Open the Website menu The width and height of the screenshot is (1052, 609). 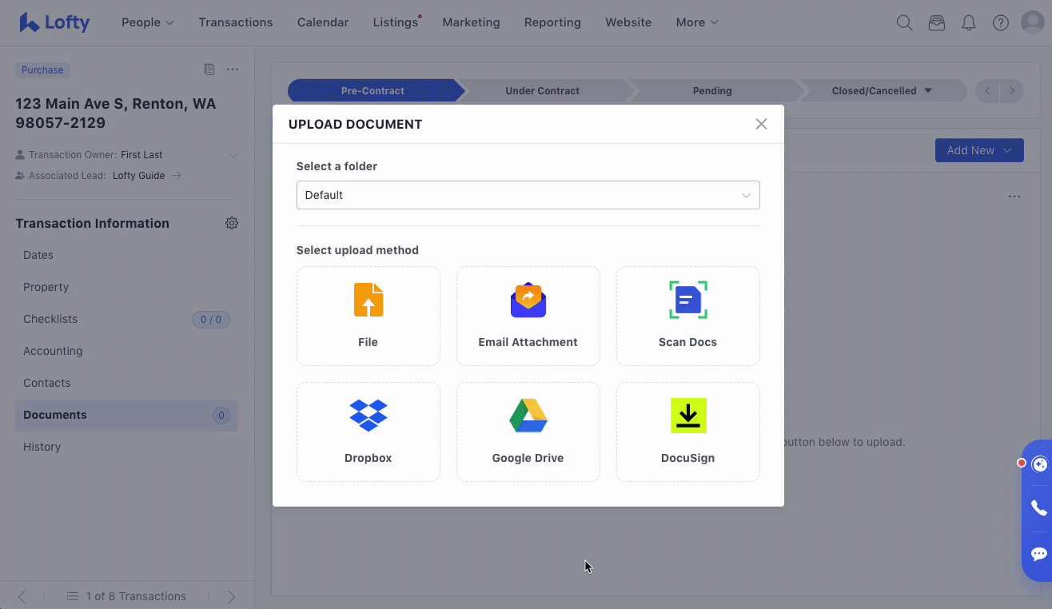coord(628,22)
